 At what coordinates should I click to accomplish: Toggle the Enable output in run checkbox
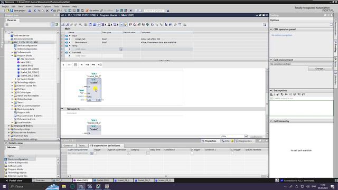[x=271, y=99]
